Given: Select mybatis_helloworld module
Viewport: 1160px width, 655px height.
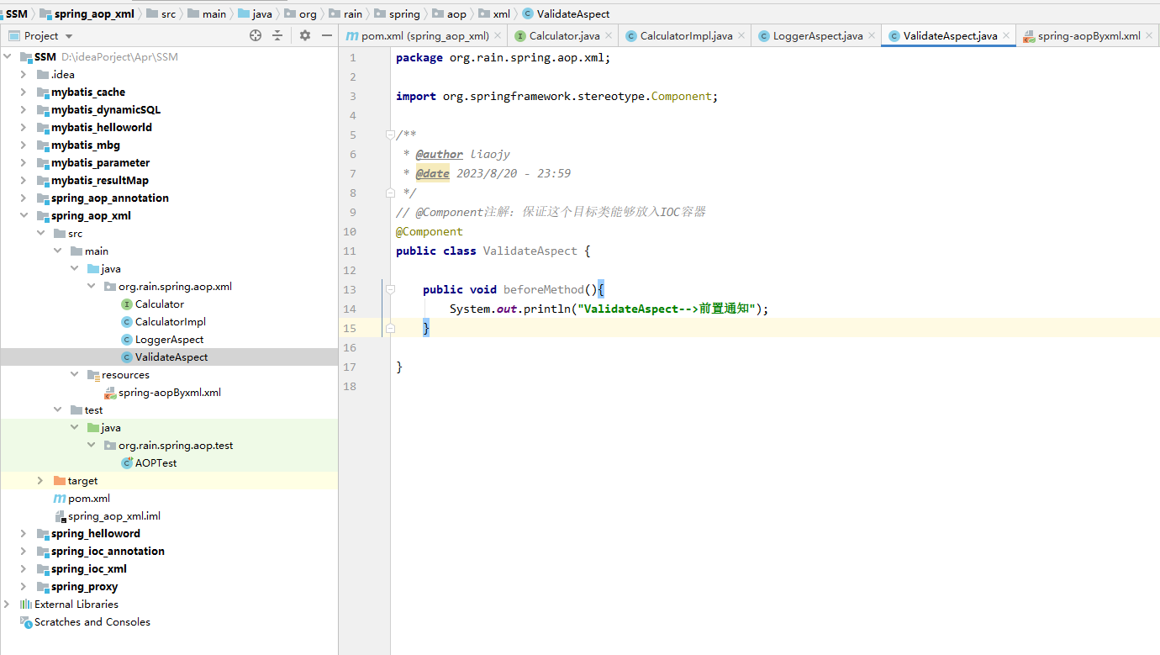Looking at the screenshot, I should tap(102, 128).
